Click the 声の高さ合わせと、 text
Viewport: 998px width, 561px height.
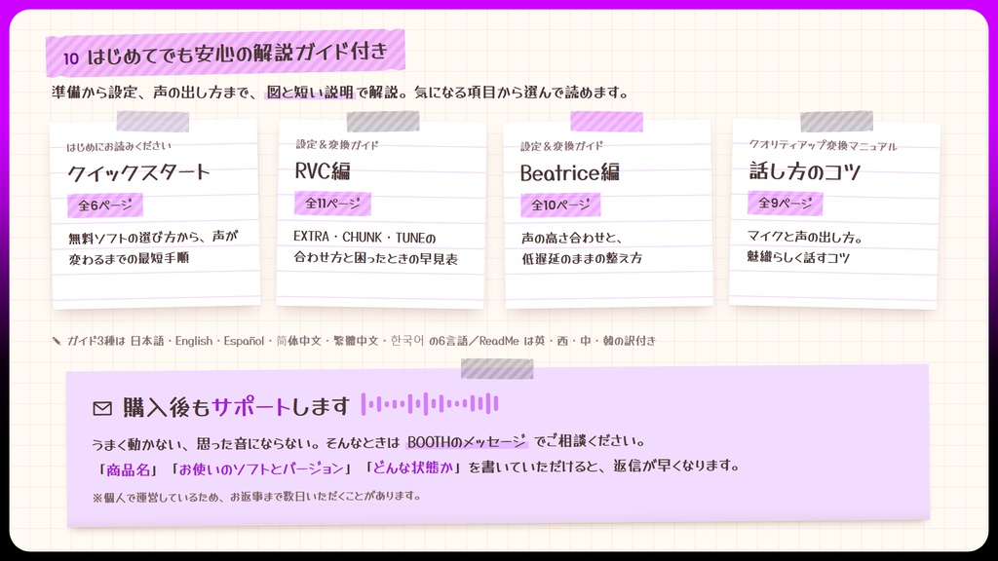point(571,238)
